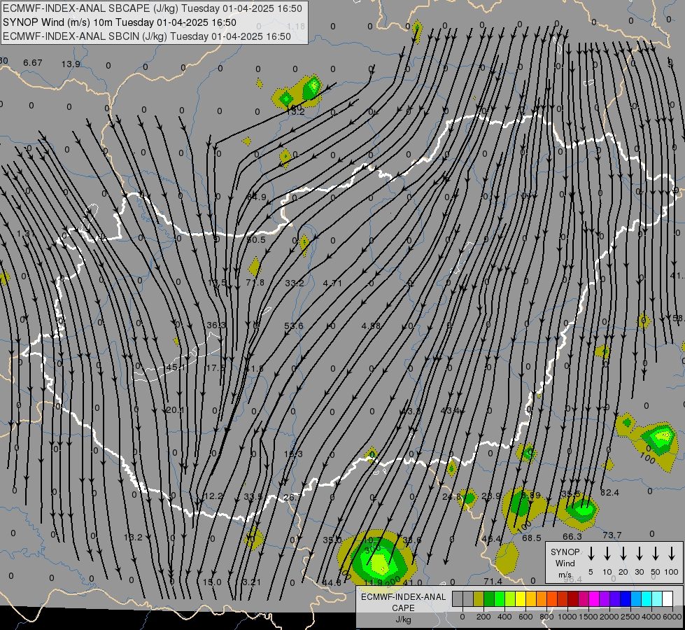Click the 20.1 value on the map
Screen dimensions: 685x630
click(175, 410)
